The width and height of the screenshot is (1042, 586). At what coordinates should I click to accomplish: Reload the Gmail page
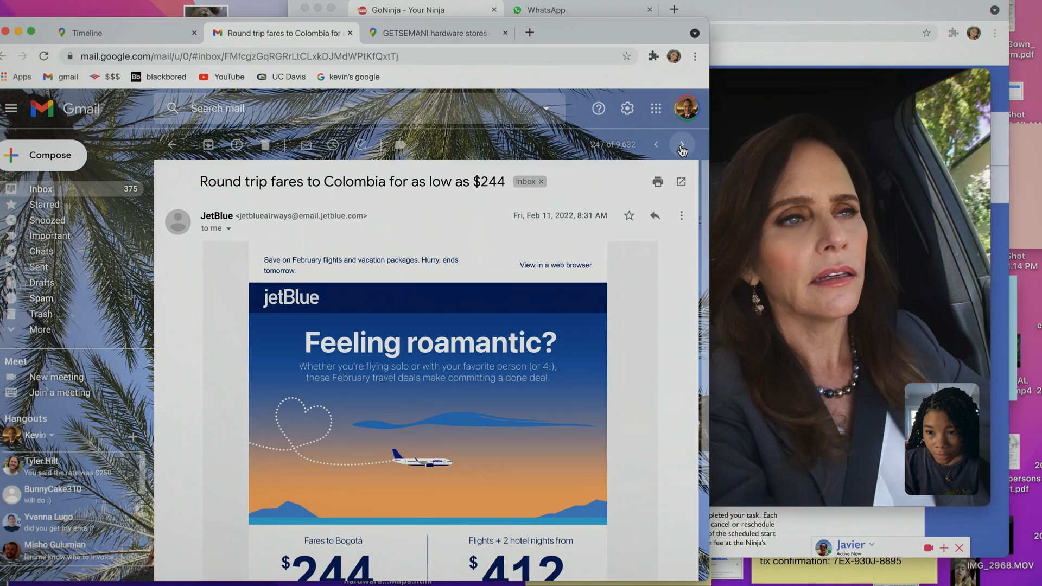[x=44, y=56]
